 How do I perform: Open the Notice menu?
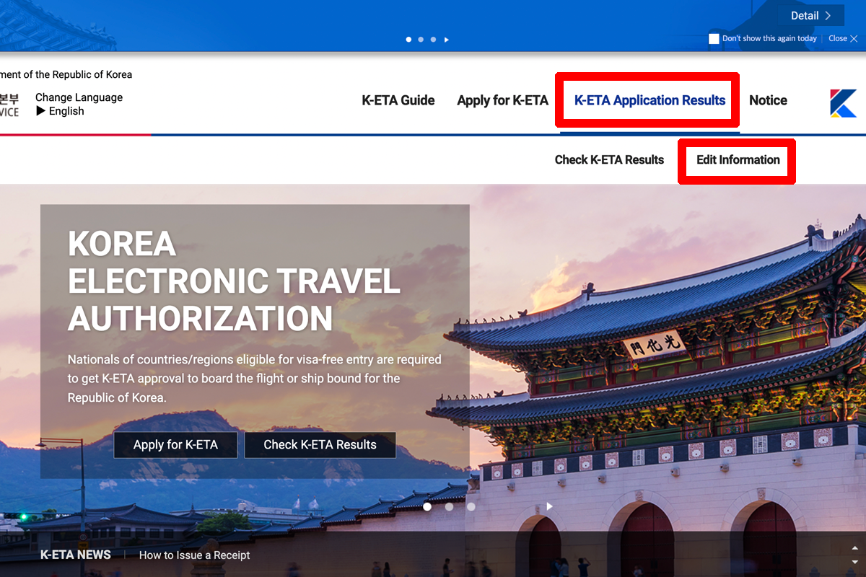[x=768, y=100]
